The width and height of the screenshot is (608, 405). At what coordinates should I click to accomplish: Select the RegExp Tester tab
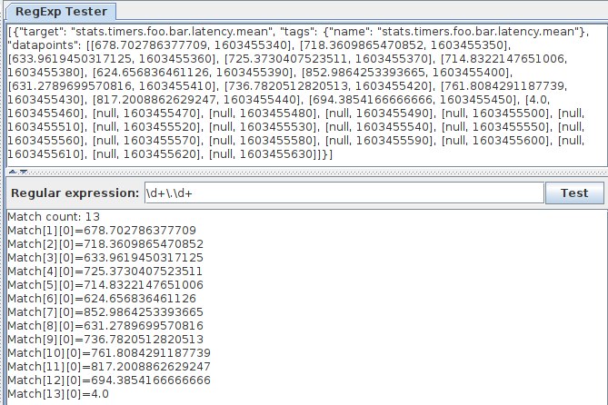point(61,11)
